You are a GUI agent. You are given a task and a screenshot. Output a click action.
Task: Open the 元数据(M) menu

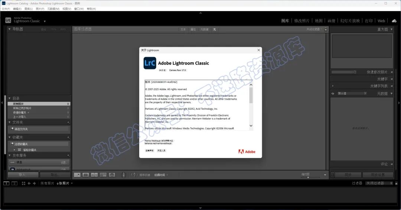coord(53,9)
